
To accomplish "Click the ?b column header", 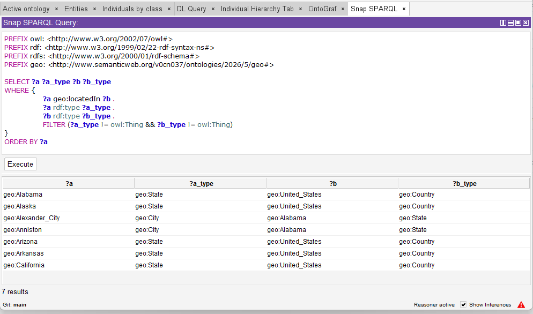I will point(332,183).
